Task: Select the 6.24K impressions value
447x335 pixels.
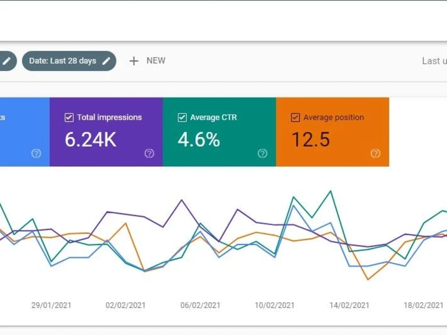Action: click(x=91, y=139)
